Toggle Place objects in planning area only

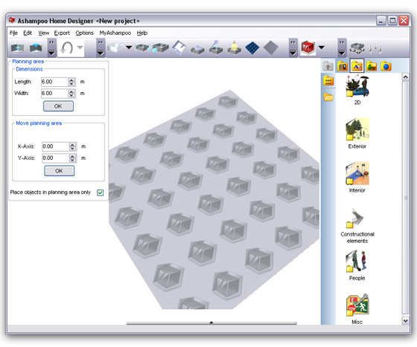pyautogui.click(x=101, y=192)
